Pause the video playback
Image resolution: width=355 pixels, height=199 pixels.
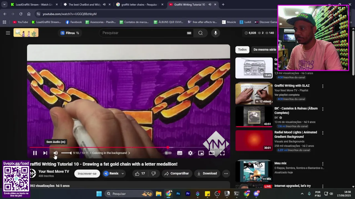[x=35, y=153]
